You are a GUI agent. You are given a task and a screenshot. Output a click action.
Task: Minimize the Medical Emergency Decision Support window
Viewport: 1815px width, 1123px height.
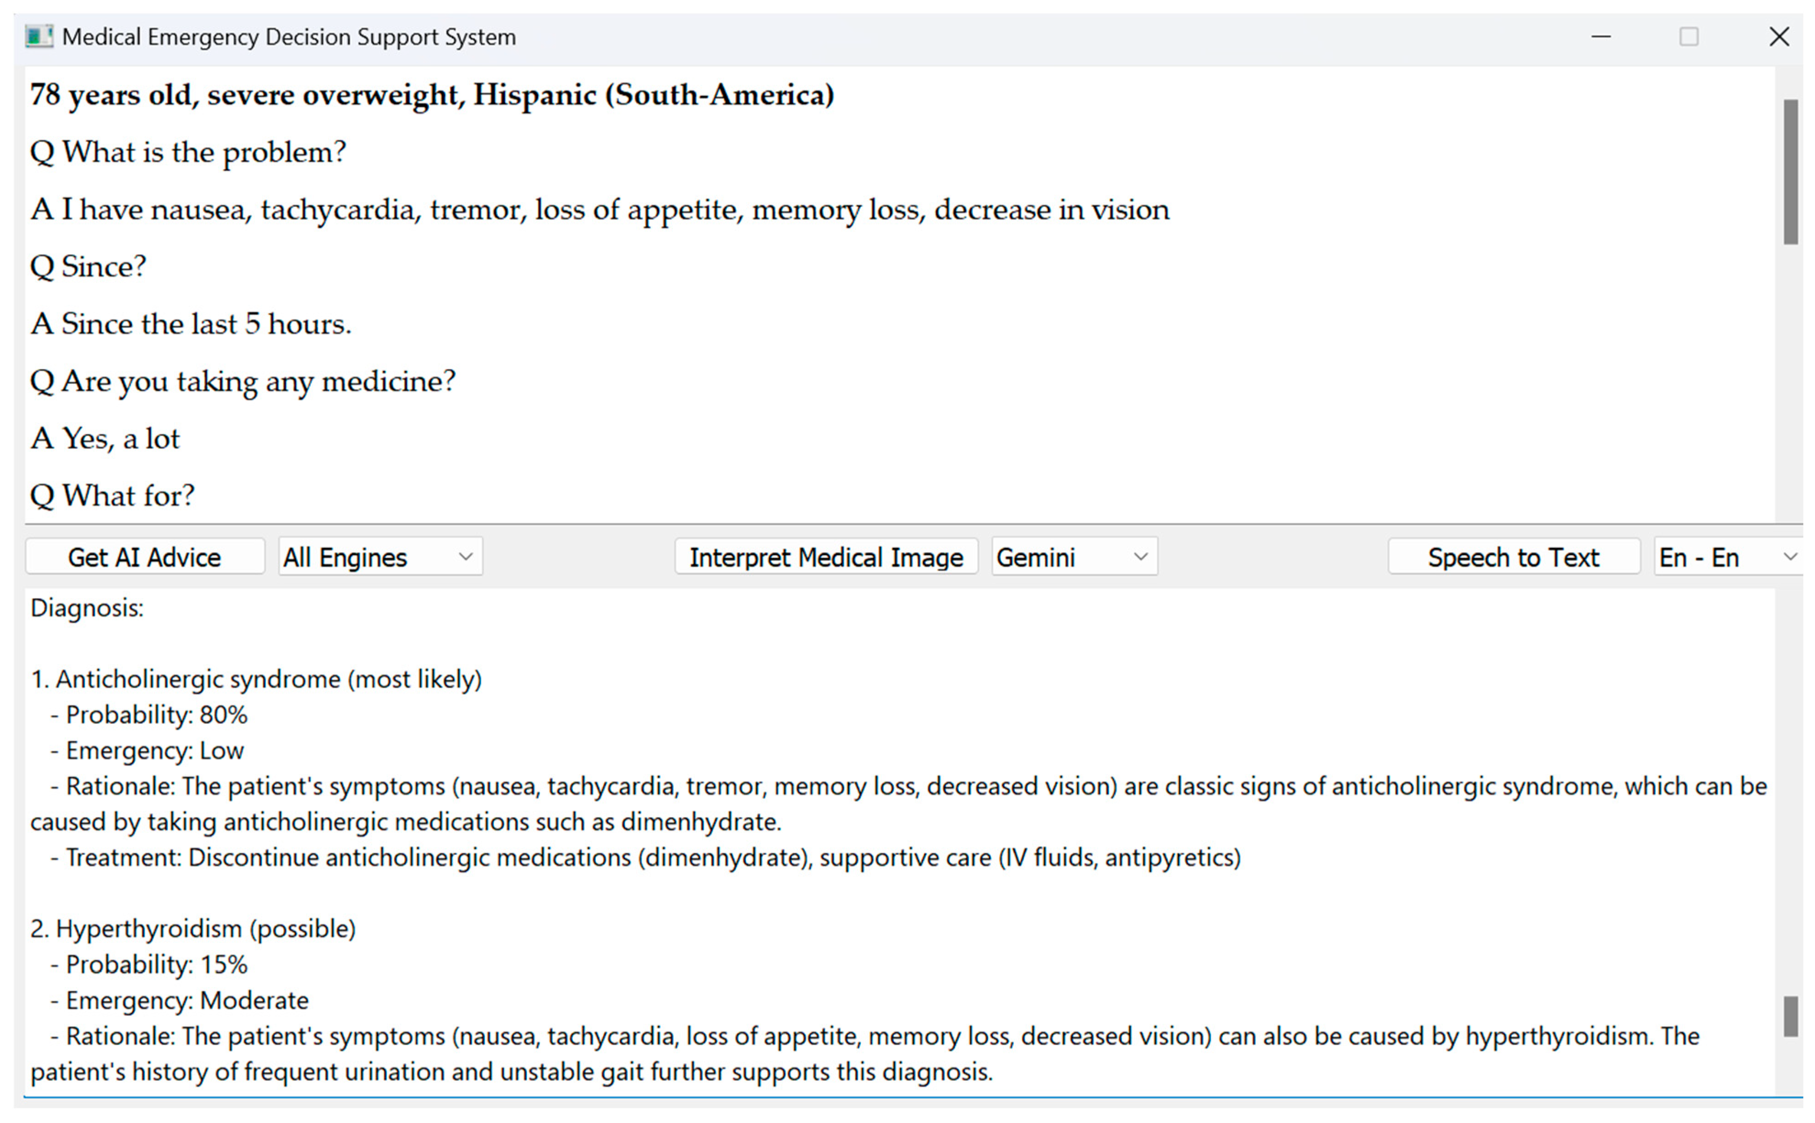1601,36
